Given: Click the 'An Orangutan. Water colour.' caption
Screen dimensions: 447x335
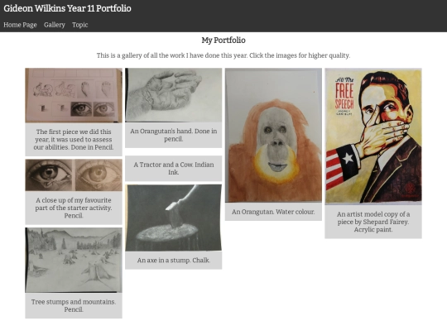Looking at the screenshot, I should [x=273, y=212].
